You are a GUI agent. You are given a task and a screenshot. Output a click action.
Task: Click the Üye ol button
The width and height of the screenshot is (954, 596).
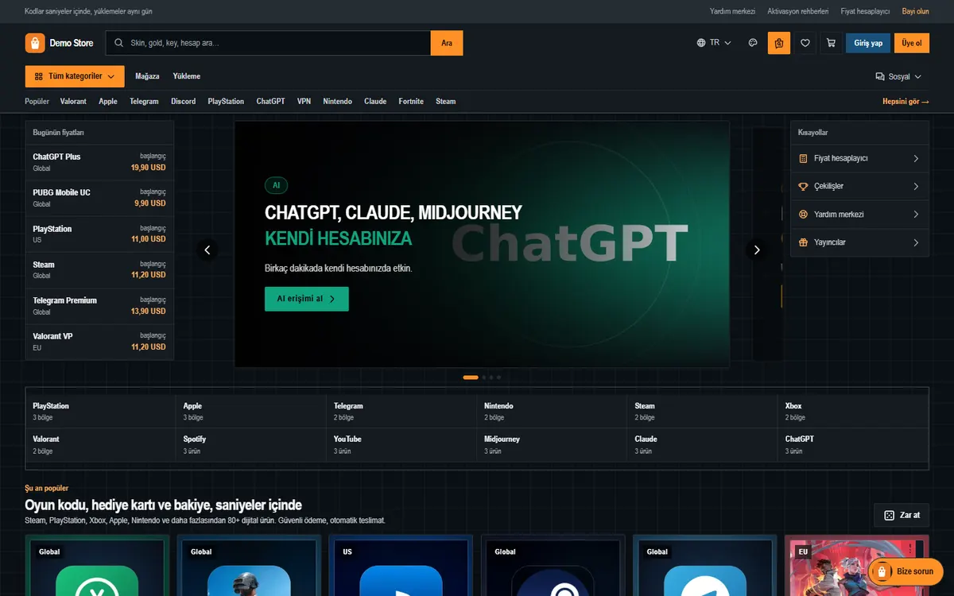coord(912,43)
